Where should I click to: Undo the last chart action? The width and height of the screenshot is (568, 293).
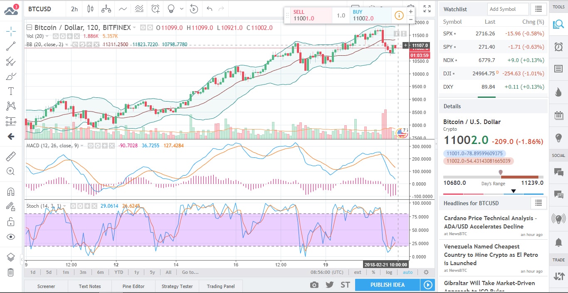pyautogui.click(x=209, y=8)
